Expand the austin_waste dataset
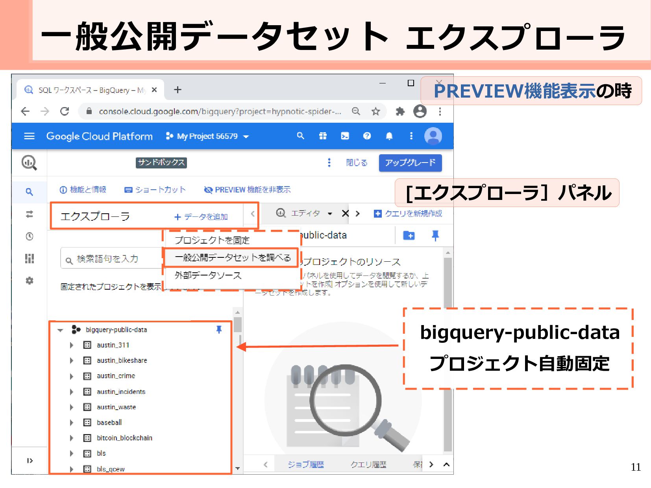Screen dimensions: 651x488 pos(72,407)
